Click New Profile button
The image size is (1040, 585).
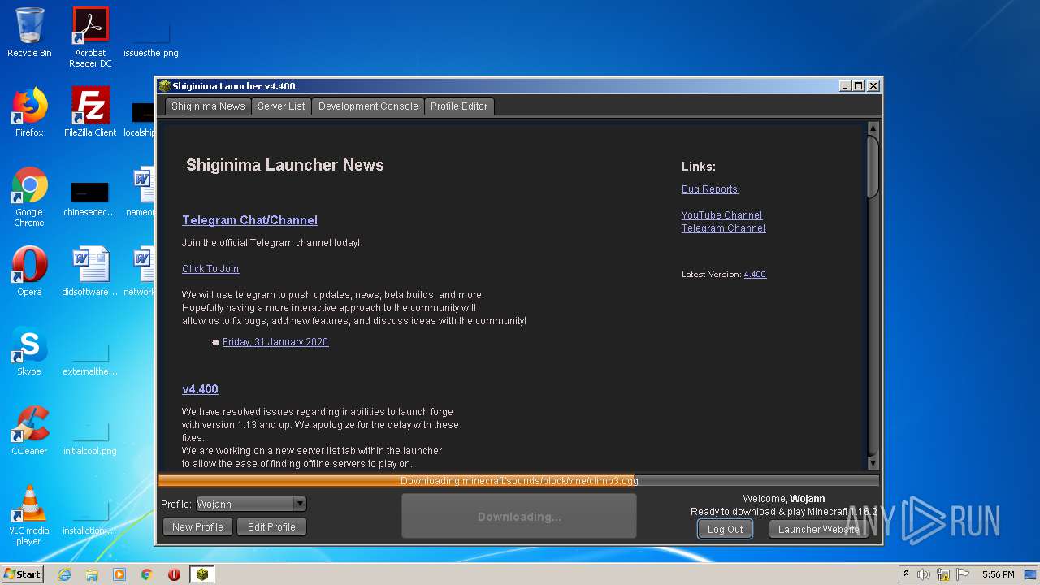coord(197,527)
